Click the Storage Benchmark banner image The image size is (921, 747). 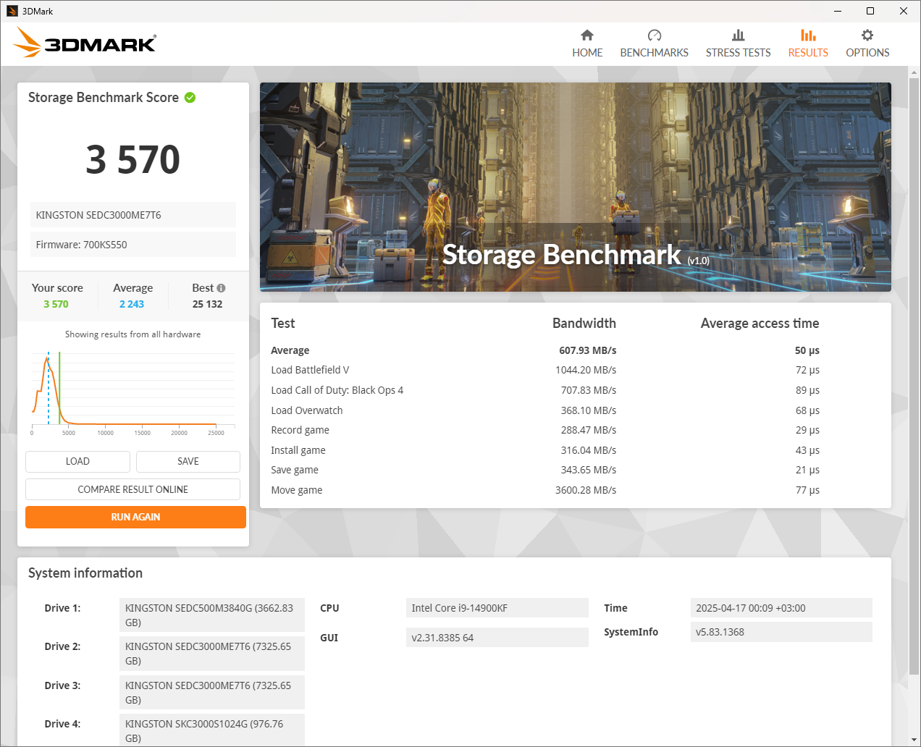click(x=576, y=187)
